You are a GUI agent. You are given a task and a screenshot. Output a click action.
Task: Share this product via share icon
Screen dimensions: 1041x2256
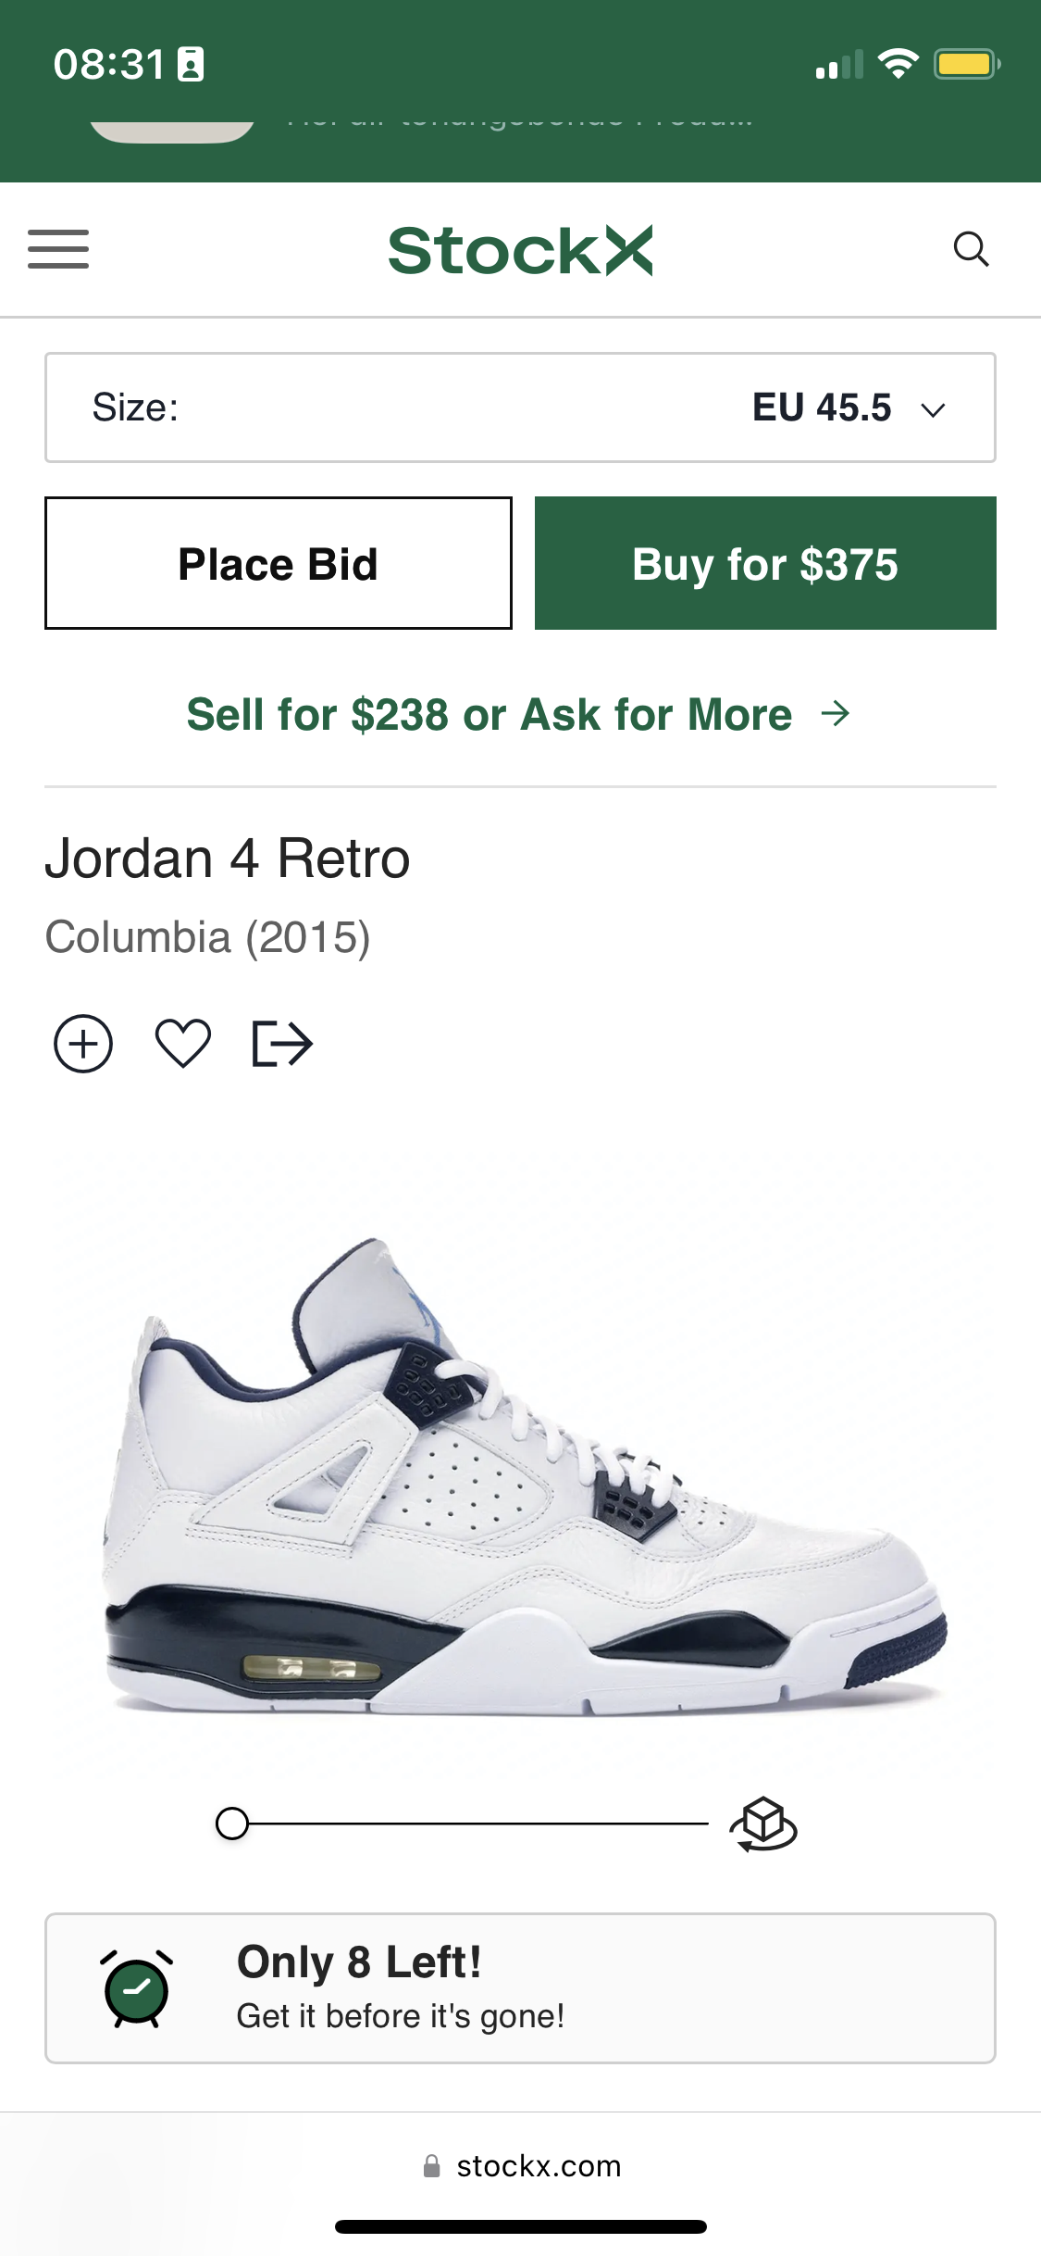[282, 1044]
